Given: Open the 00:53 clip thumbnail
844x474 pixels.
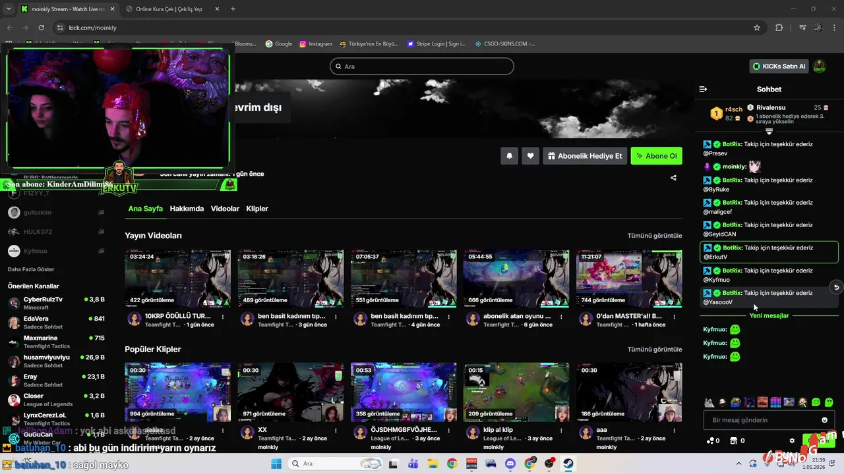Looking at the screenshot, I should 404,392.
